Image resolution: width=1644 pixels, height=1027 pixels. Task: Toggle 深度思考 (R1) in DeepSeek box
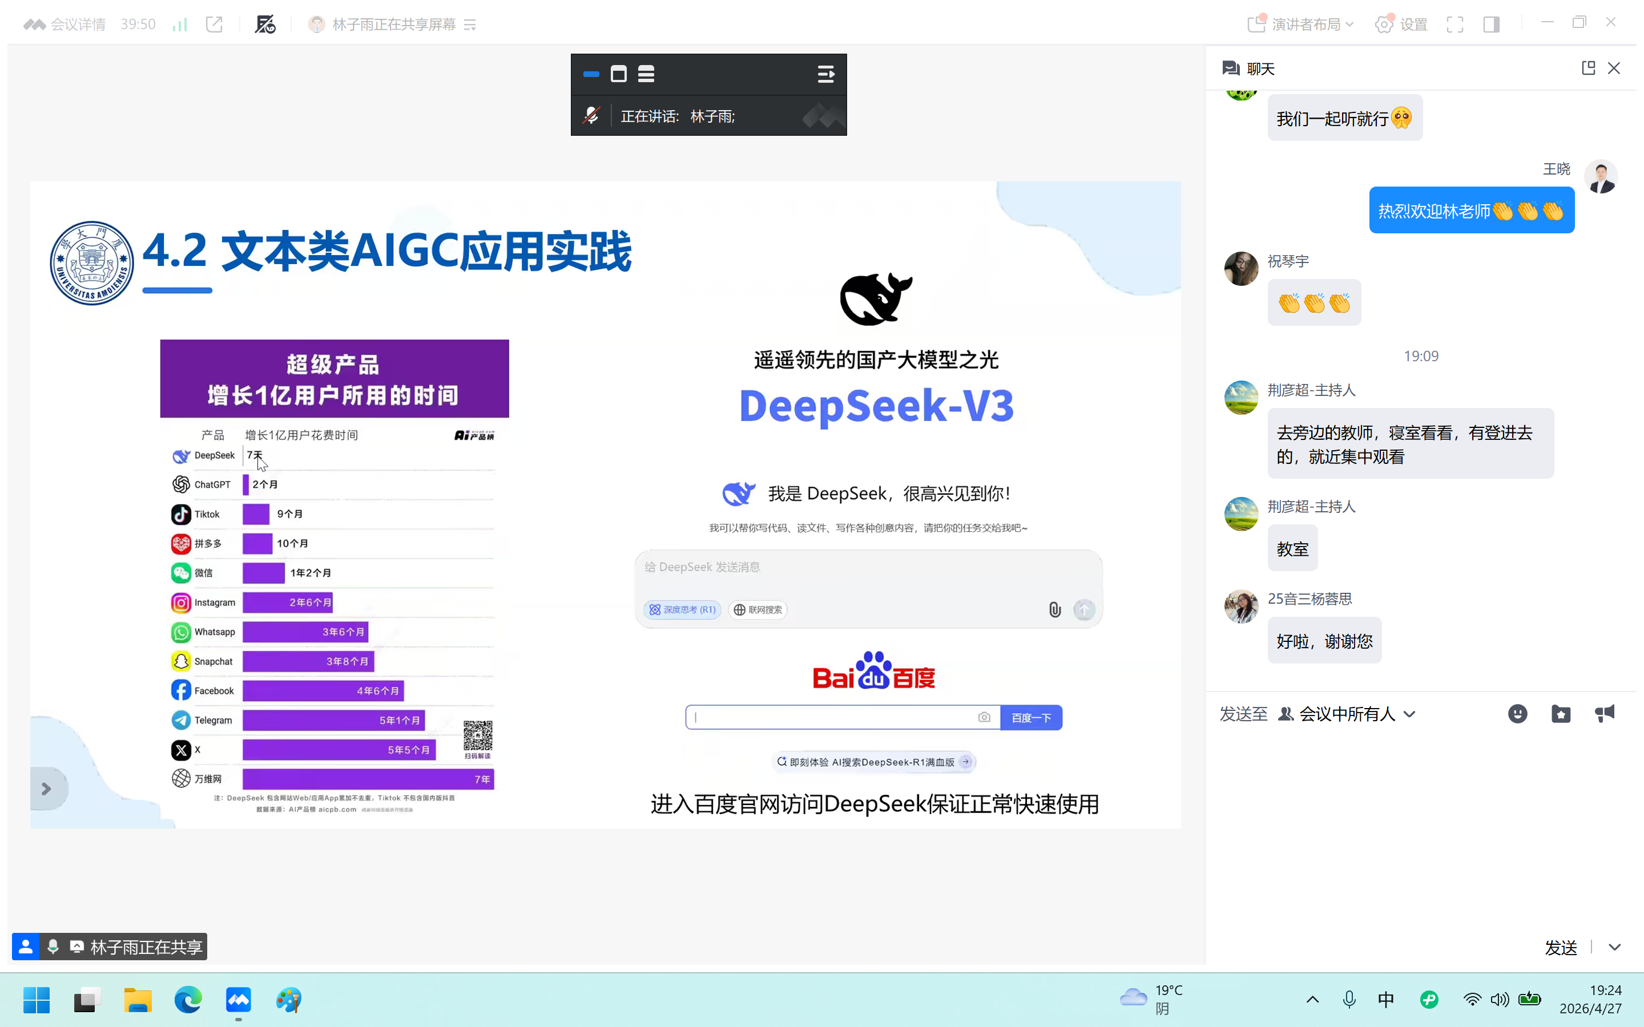pyautogui.click(x=682, y=609)
